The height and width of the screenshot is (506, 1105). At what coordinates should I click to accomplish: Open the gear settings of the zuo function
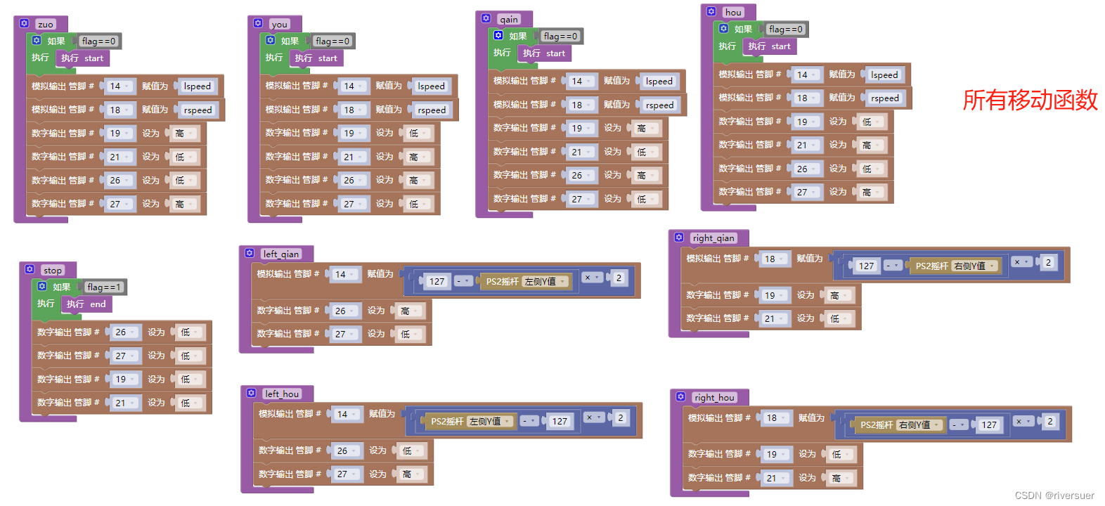(24, 23)
